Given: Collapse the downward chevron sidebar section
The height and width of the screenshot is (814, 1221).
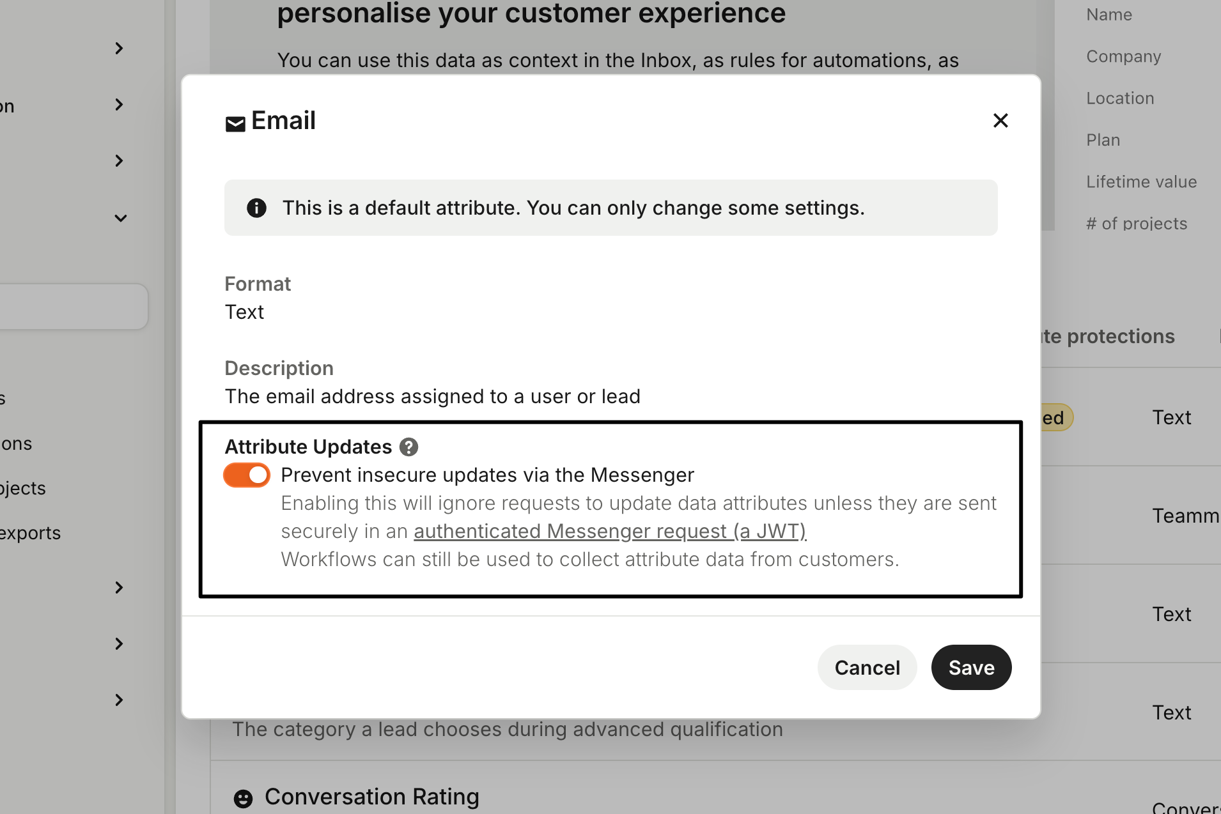Looking at the screenshot, I should [x=120, y=219].
